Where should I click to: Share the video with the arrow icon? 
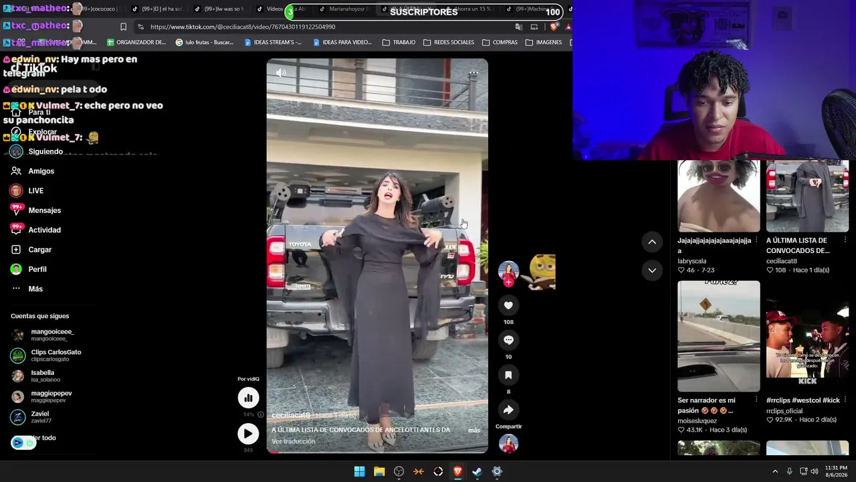pyautogui.click(x=508, y=410)
